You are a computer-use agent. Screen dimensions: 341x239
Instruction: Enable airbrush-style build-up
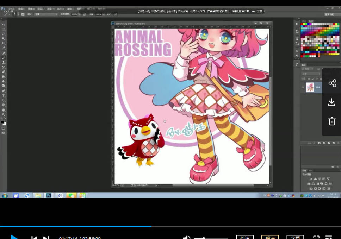(x=109, y=14)
